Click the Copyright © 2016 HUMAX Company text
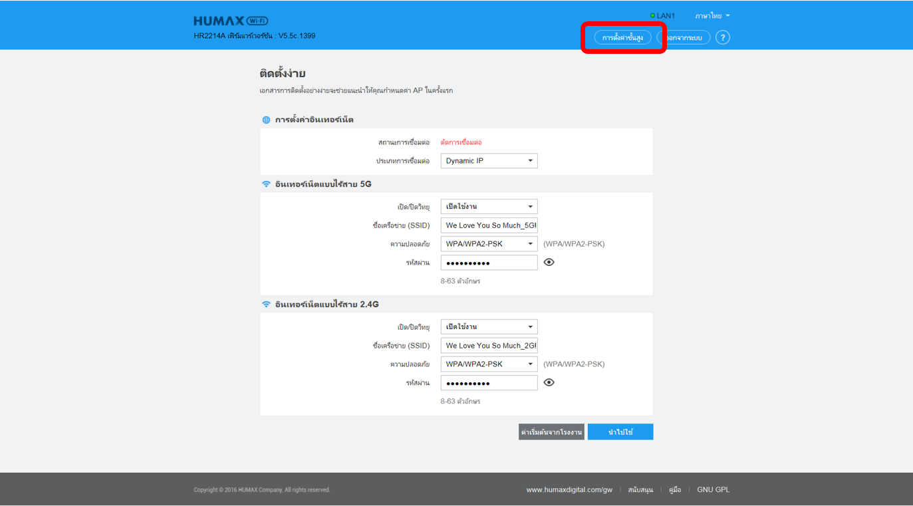Viewport: 913px width, 506px height. click(x=262, y=490)
